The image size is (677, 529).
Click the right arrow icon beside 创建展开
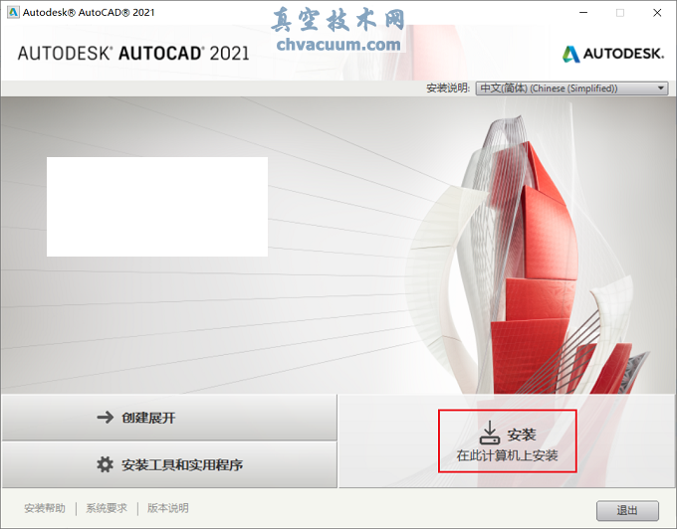[x=105, y=418]
